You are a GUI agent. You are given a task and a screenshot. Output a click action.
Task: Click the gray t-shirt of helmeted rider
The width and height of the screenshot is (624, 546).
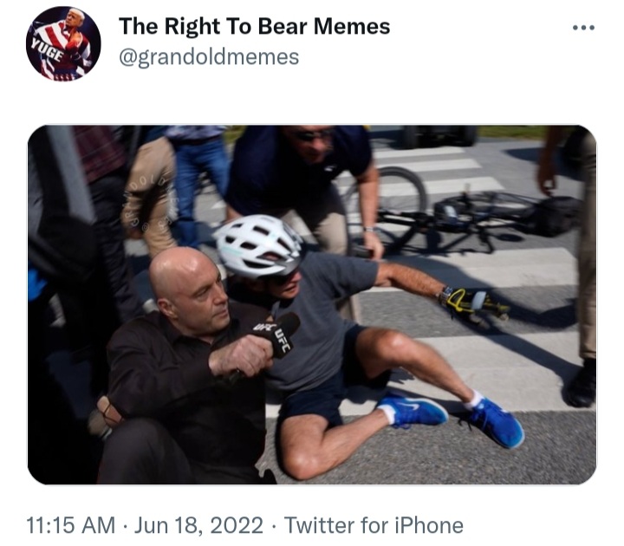318,318
